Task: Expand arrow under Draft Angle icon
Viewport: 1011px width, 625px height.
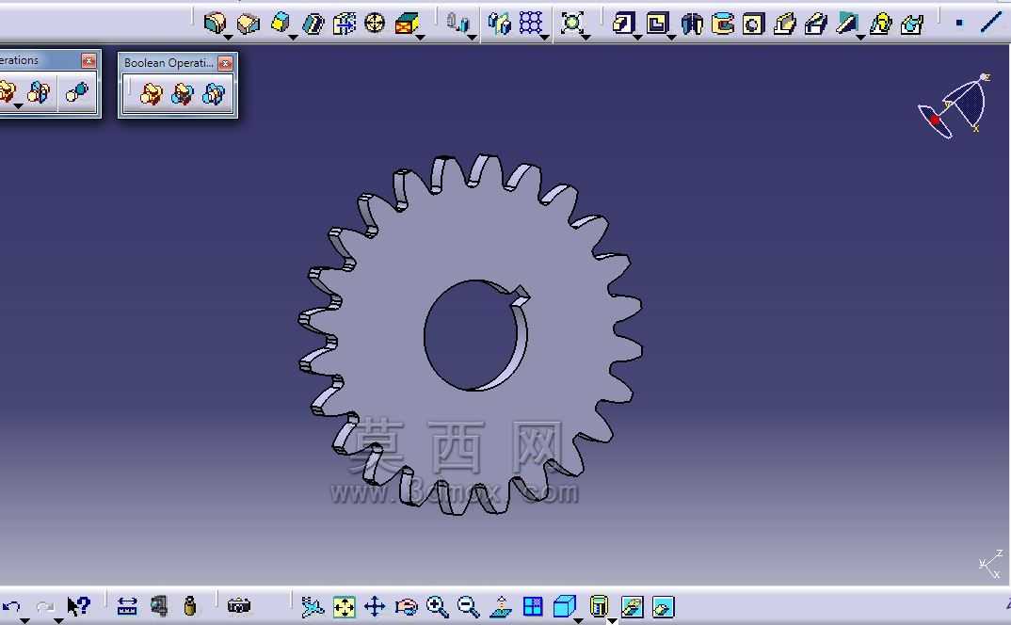Action: tap(293, 38)
